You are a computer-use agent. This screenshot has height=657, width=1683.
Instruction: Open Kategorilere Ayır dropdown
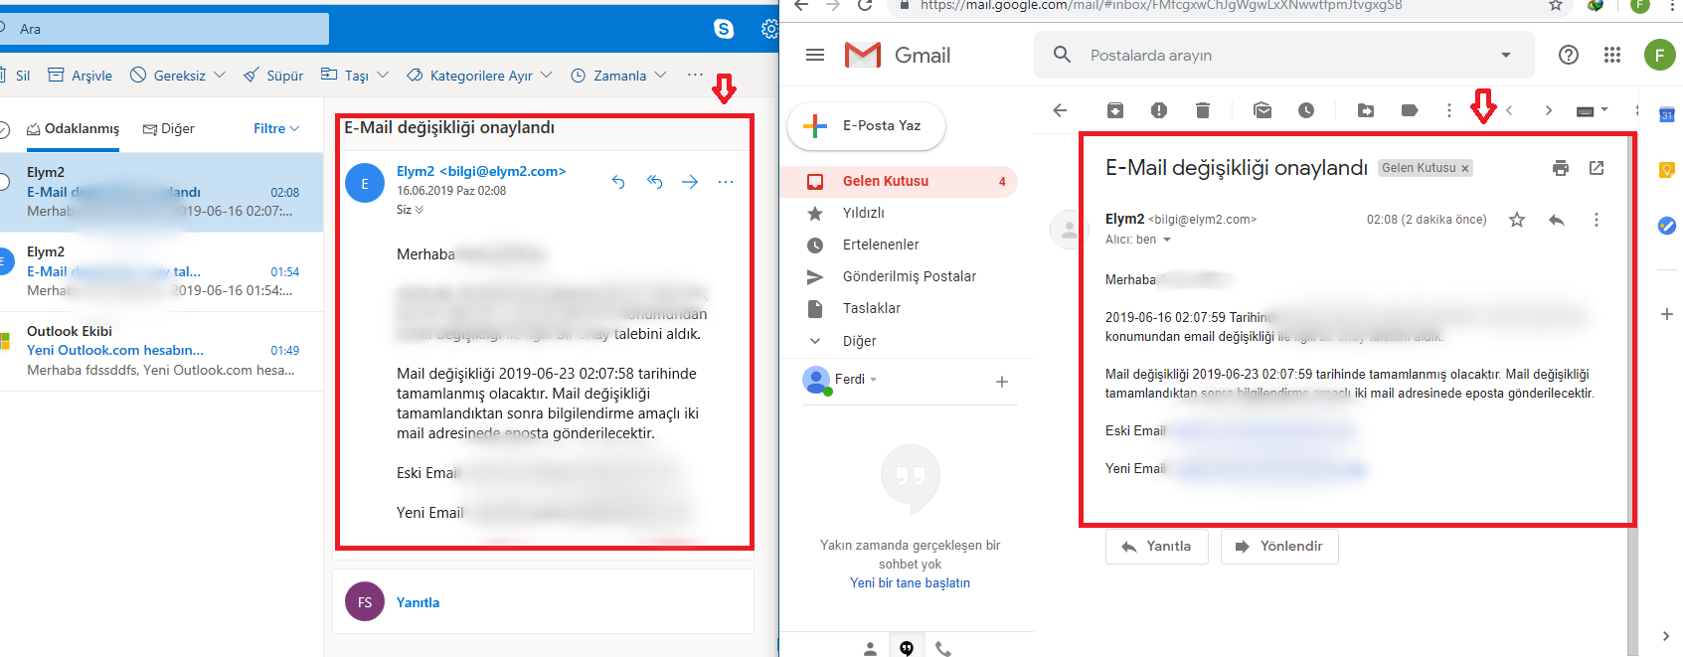point(479,76)
